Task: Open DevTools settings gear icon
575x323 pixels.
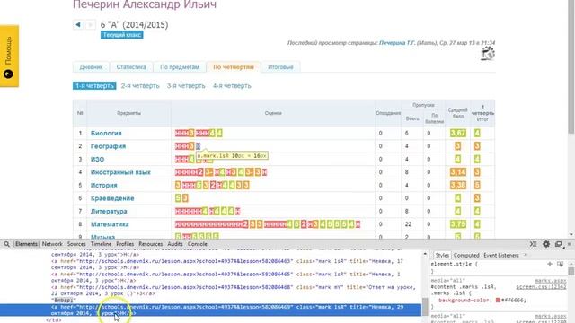Action: (x=546, y=244)
